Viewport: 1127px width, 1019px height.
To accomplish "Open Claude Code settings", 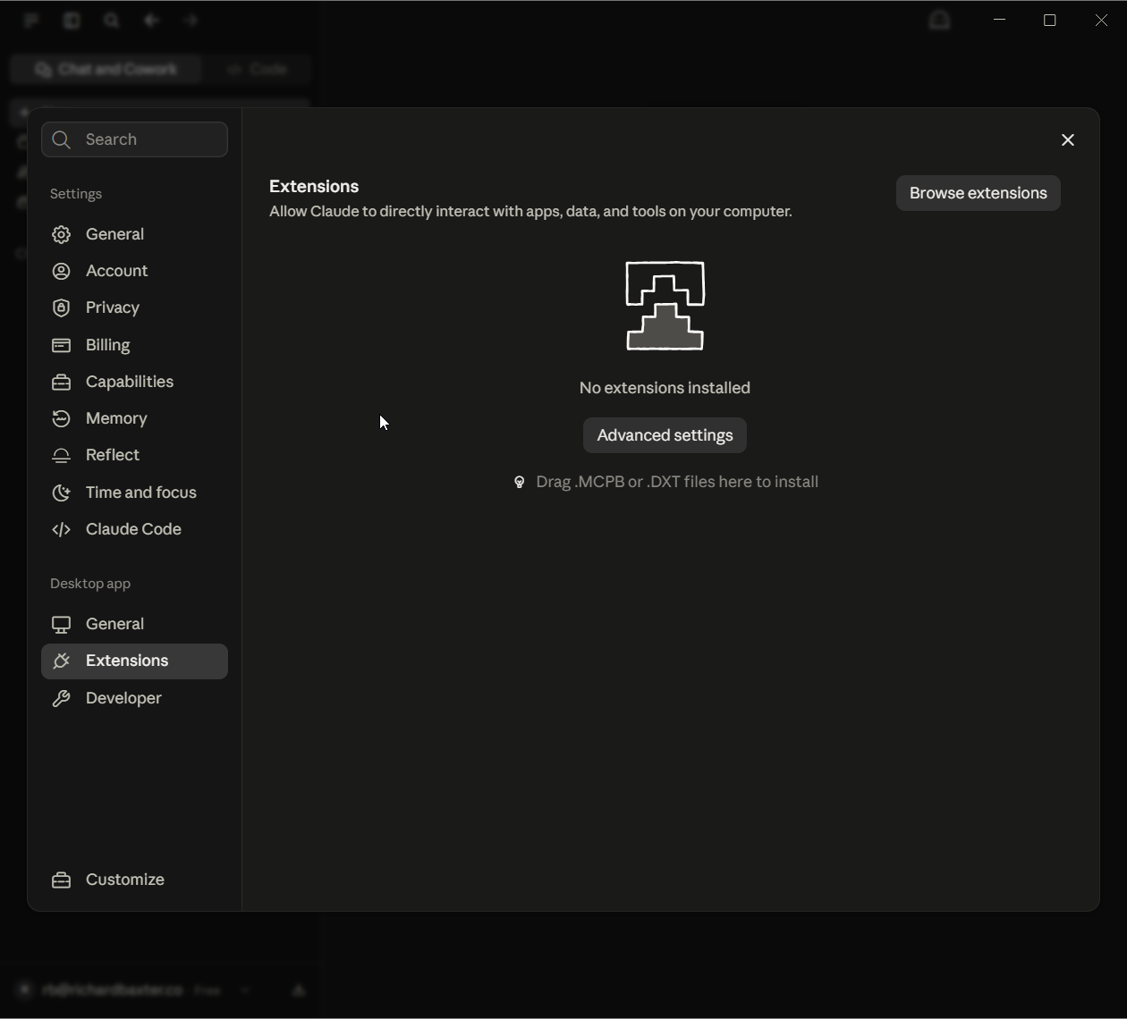I will 134,529.
